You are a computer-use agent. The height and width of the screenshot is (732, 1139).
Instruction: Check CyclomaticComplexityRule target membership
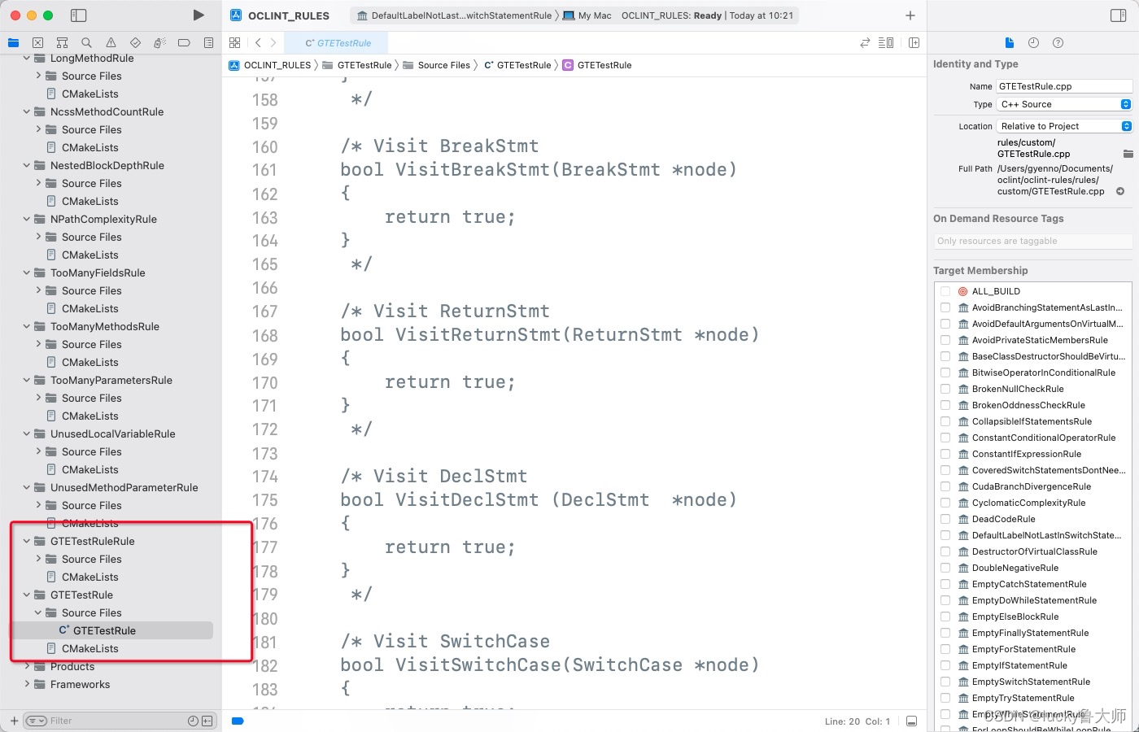coord(945,503)
